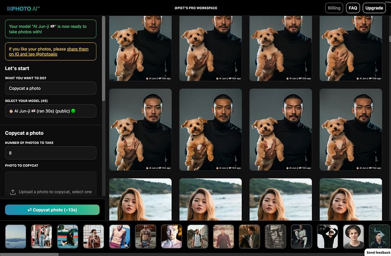Open fourth man-with-dog photo in middle row

(351, 130)
